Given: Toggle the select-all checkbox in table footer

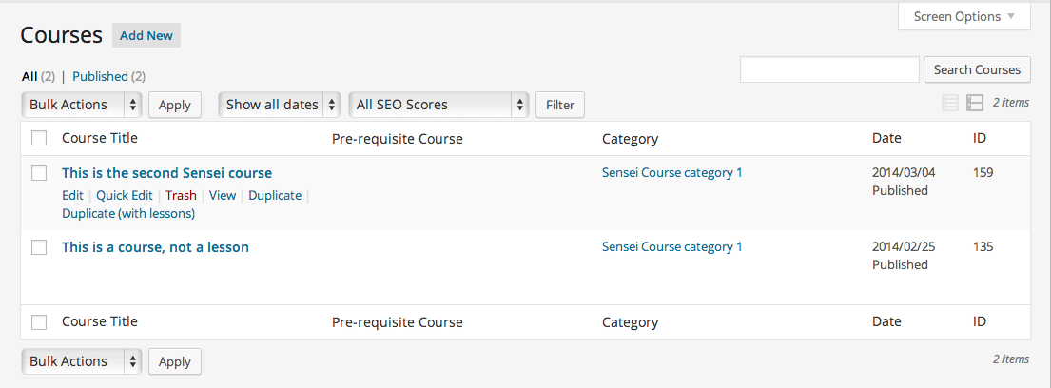Looking at the screenshot, I should [x=39, y=322].
